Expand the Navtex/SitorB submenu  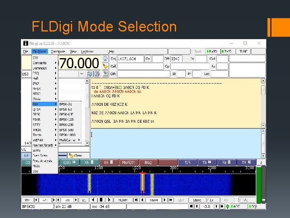tap(45, 145)
